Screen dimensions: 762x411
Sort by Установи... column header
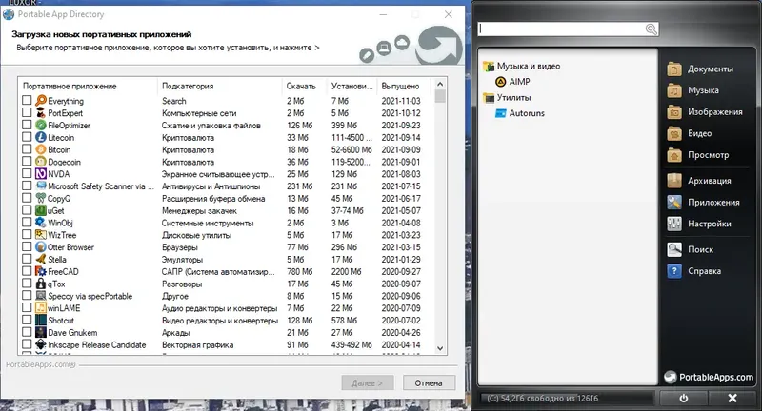[351, 86]
